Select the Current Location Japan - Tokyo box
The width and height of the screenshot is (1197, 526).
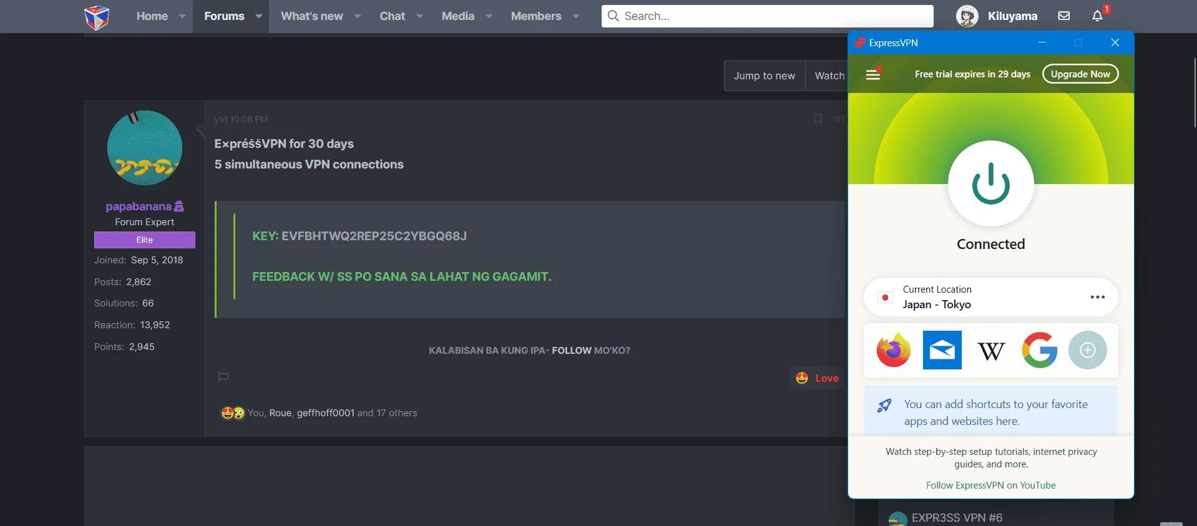click(991, 297)
